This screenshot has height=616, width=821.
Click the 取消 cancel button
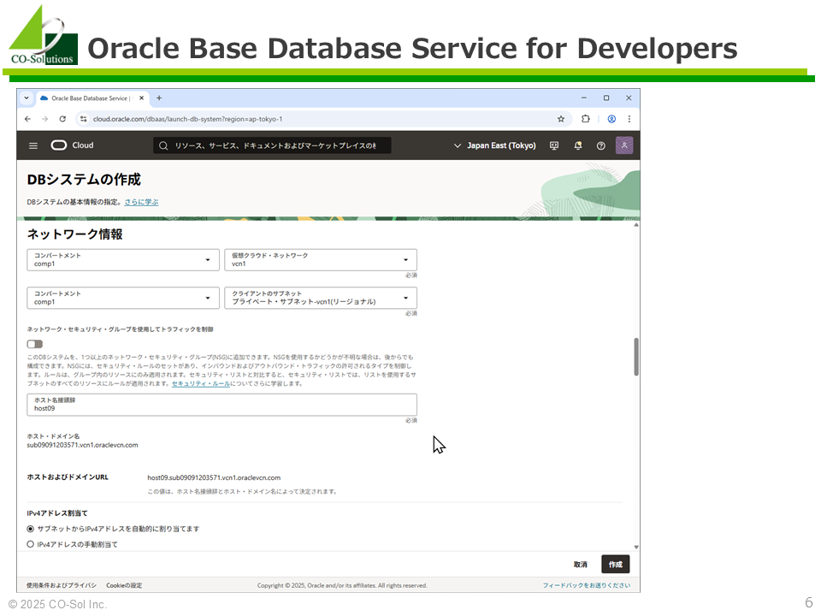click(x=580, y=564)
